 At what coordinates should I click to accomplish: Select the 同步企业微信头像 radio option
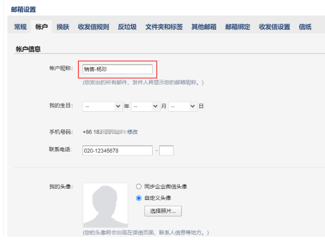pyautogui.click(x=139, y=187)
